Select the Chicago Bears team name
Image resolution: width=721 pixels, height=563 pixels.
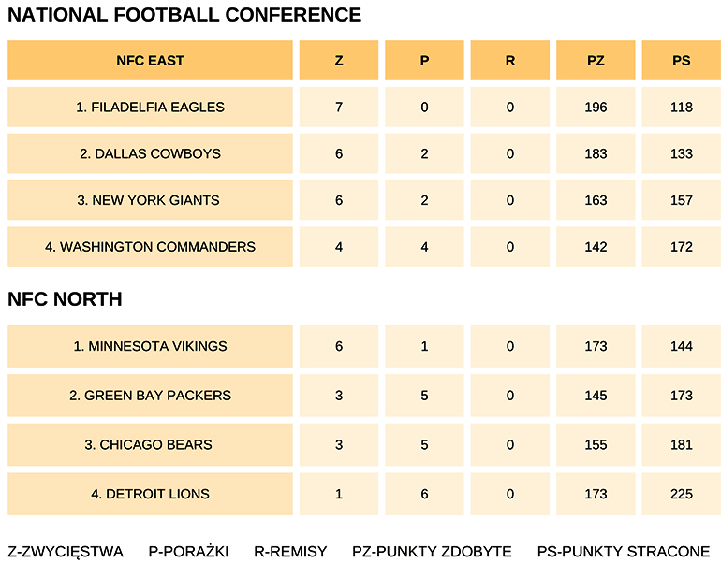coord(150,444)
